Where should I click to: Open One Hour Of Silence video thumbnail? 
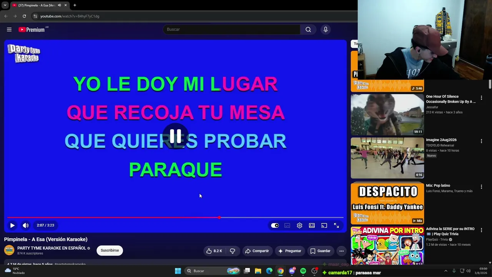click(387, 115)
